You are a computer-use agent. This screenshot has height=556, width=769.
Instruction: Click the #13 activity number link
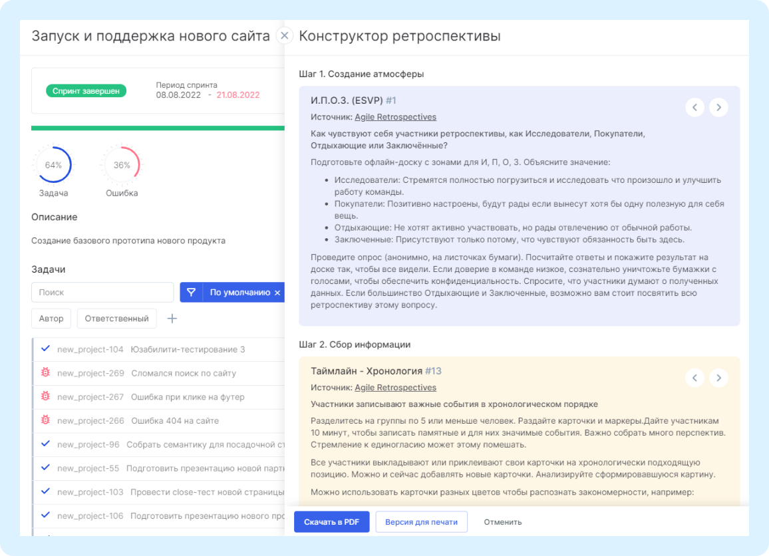[433, 371]
